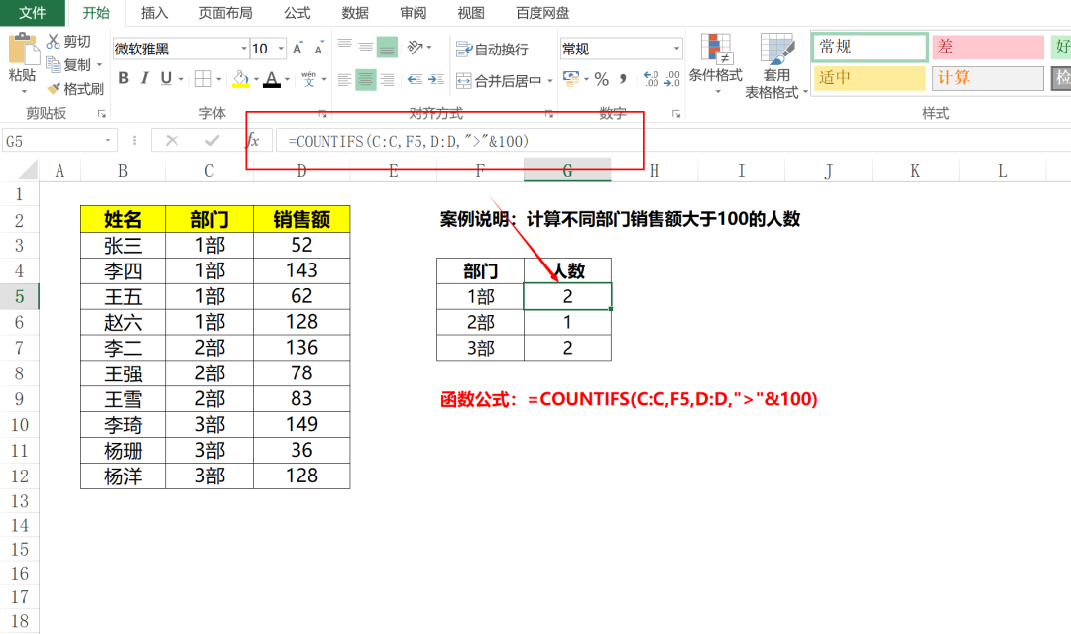1071x634 pixels.
Task: Select the Format Painter brush
Action: coord(54,89)
